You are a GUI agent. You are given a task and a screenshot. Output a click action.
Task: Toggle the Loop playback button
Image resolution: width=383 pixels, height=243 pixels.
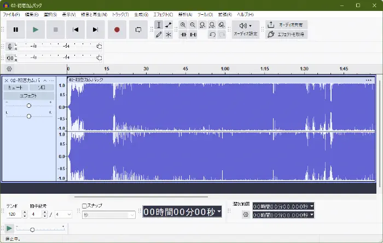pos(138,30)
